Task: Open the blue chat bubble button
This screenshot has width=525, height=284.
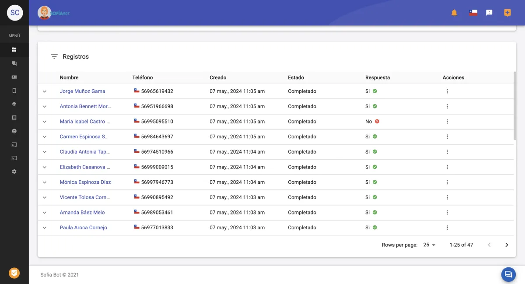Action: point(508,274)
